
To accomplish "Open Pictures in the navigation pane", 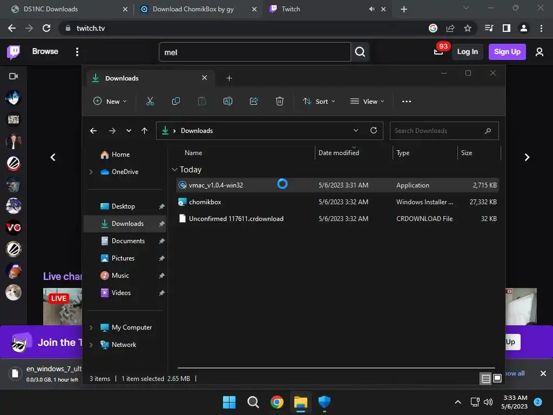I will pyautogui.click(x=123, y=258).
